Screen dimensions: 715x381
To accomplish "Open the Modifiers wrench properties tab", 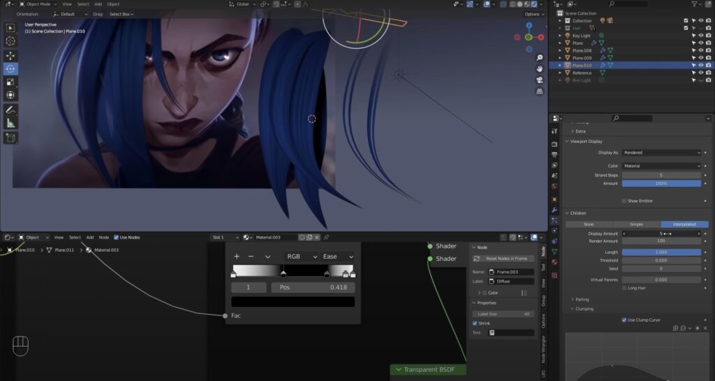I will [554, 209].
